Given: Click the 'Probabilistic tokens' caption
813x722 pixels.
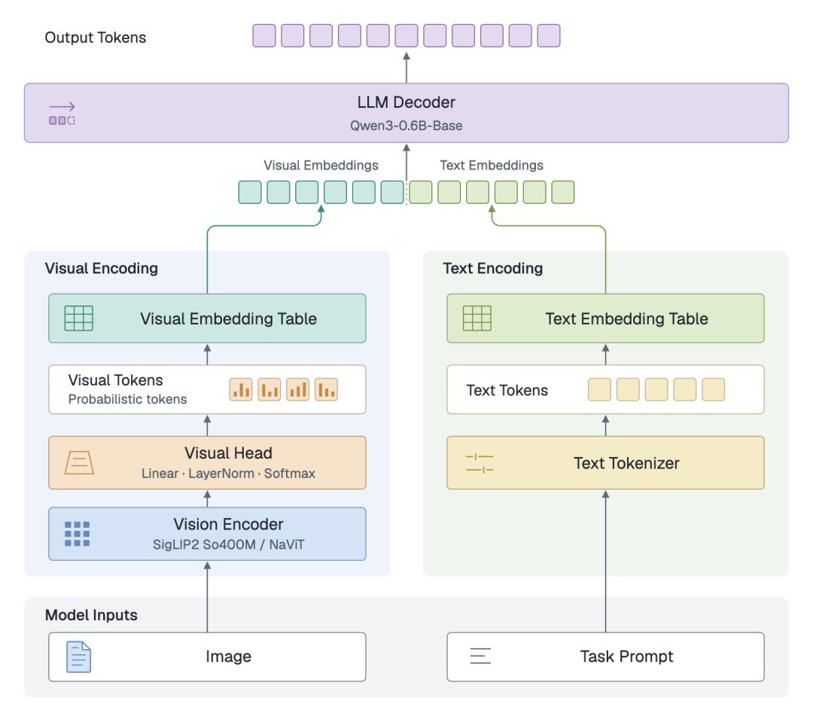Looking at the screenshot, I should (127, 399).
